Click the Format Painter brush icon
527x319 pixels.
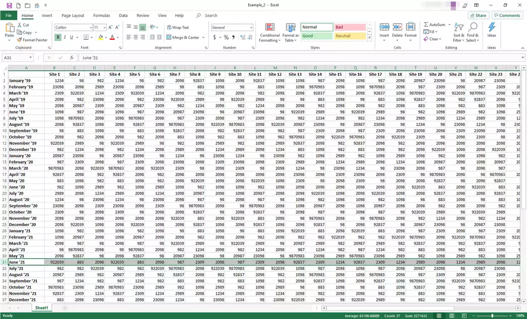tap(19, 40)
